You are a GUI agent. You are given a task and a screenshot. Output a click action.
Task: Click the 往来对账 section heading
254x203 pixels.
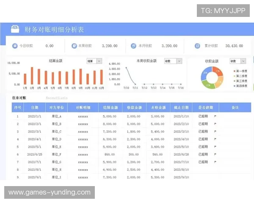[x=19, y=98]
